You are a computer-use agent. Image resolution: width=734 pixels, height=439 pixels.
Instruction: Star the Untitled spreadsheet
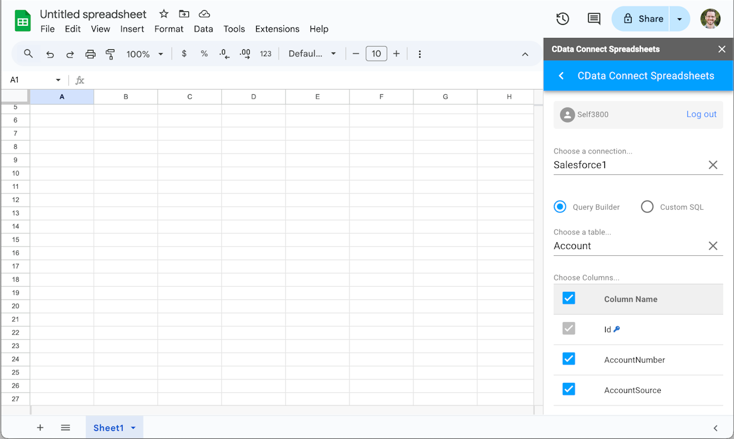click(164, 14)
